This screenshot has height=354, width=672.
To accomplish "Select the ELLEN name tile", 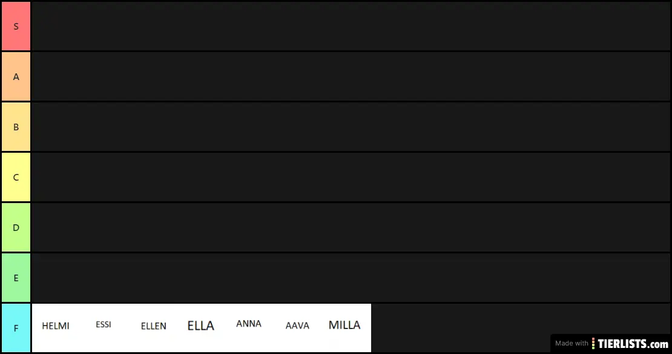I will 153,328.
